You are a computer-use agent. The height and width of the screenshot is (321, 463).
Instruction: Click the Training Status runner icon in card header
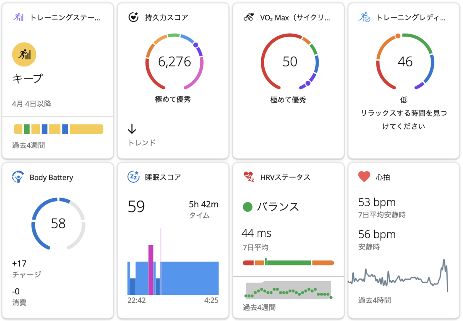tap(19, 17)
